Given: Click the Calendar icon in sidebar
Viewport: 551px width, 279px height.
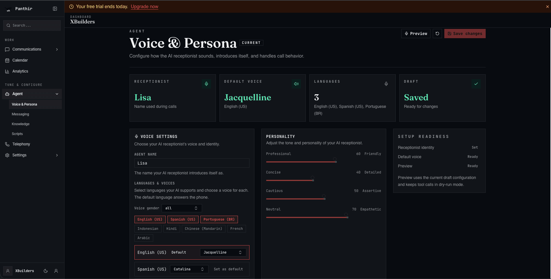Looking at the screenshot, I should click(x=7, y=60).
